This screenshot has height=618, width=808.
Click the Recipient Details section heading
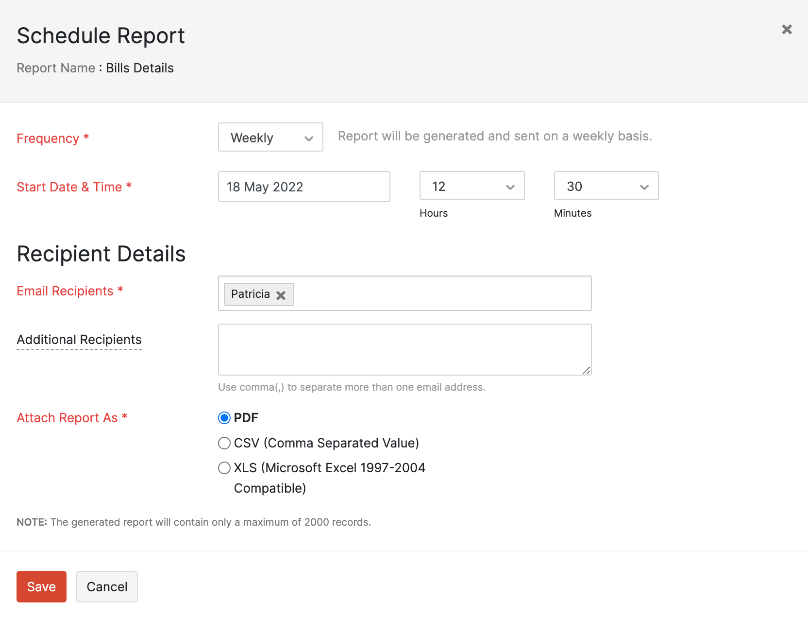point(101,254)
